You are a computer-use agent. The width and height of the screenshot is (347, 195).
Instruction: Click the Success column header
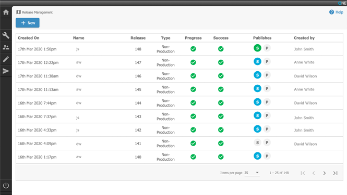(x=221, y=38)
